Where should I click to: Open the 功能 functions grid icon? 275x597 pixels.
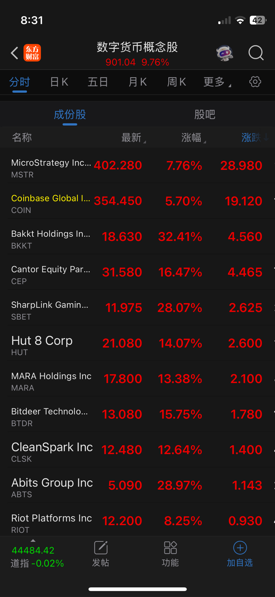[x=170, y=554]
